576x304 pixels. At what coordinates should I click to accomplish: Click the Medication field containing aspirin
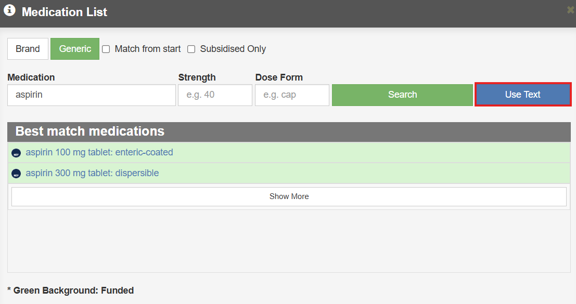point(92,95)
